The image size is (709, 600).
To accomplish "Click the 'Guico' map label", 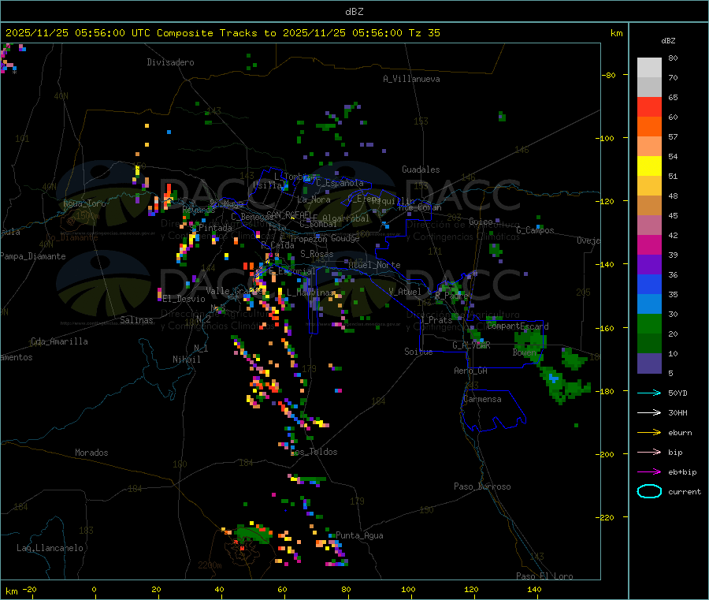I will pyautogui.click(x=481, y=222).
